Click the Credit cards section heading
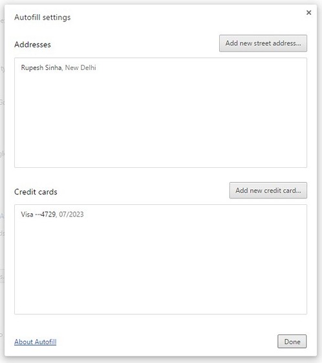Viewport: 322px width, 363px height. (36, 192)
